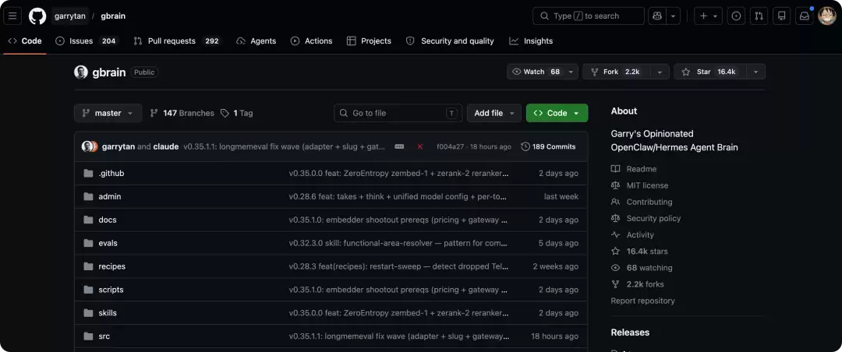Open the issues icon in header
Screen dimensions: 842x352
[x=736, y=16]
